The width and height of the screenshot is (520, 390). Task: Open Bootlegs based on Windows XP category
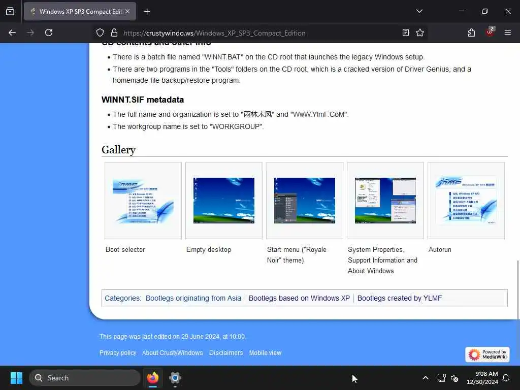pos(299,298)
